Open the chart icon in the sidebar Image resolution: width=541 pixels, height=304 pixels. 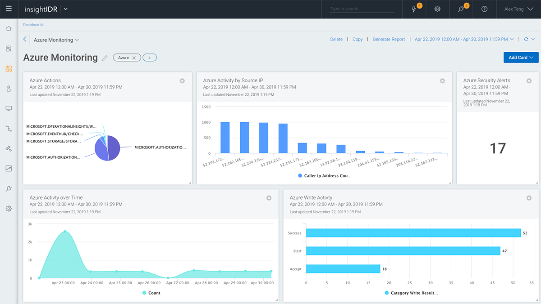(9, 169)
